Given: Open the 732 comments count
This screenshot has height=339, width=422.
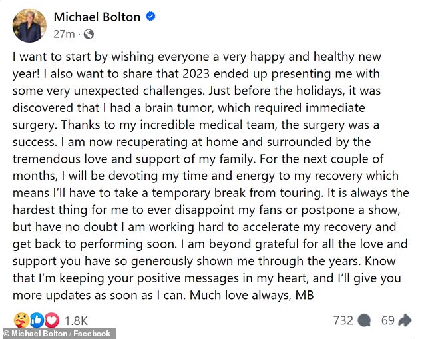Looking at the screenshot, I should pyautogui.click(x=343, y=320).
